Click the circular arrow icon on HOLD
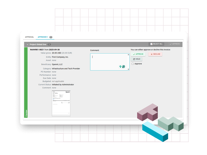Image resolution: width=207 pixels, height=155 pixels. click(x=134, y=59)
